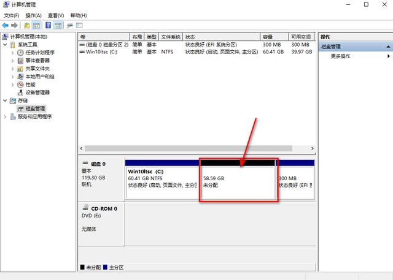Screen dimensions: 393x280
Task: Select 系统工具 label in the tree
Action: [28, 45]
